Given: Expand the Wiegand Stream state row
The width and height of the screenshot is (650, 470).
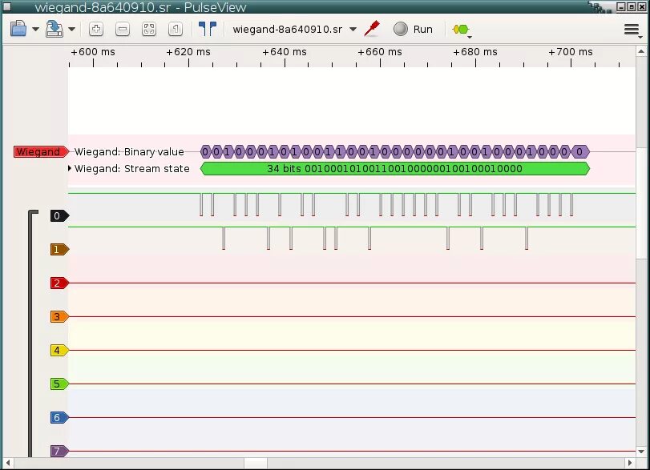Looking at the screenshot, I should pyautogui.click(x=70, y=168).
